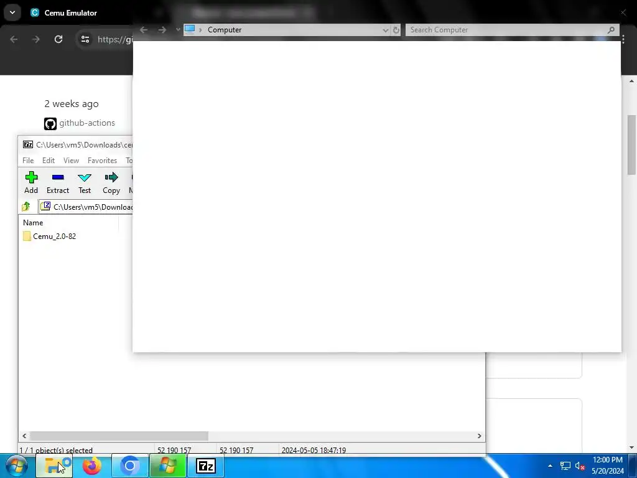The image size is (637, 478).
Task: Switch to Chrome on taskbar
Action: click(129, 466)
